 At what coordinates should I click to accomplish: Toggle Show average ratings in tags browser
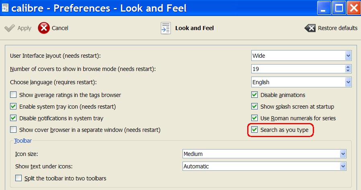click(13, 95)
